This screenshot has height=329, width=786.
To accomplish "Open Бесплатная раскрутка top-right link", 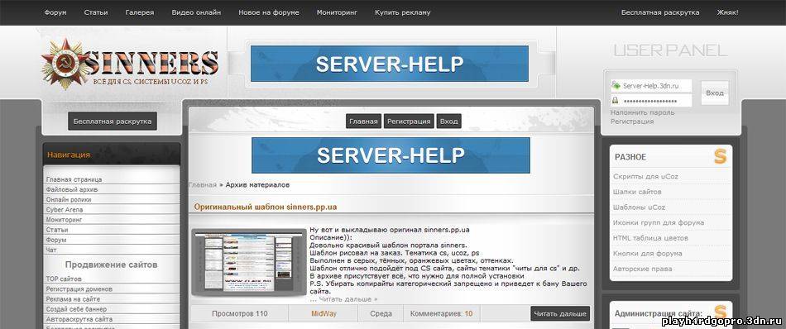I will click(660, 12).
